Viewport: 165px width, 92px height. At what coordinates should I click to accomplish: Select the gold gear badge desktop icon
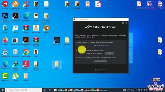[46, 29]
